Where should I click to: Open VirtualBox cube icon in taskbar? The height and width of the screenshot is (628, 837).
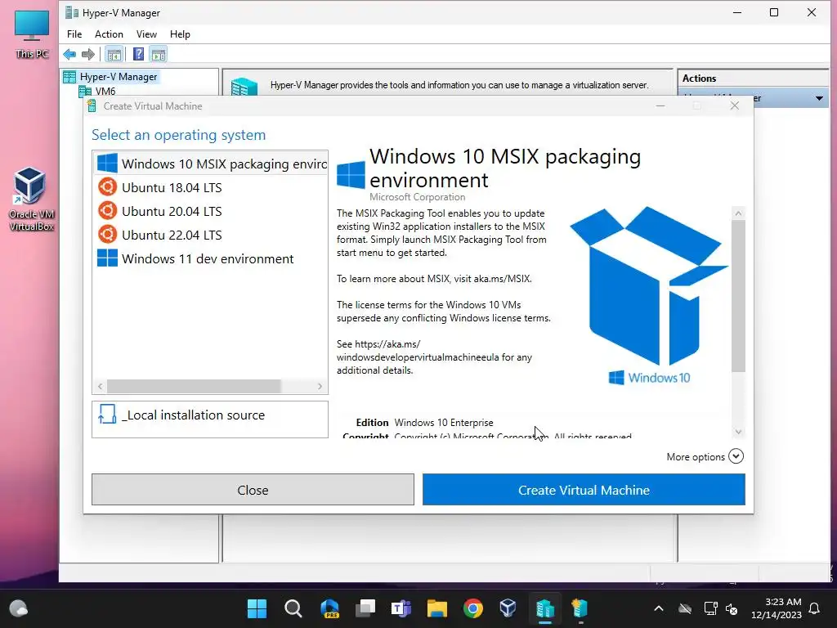508,608
